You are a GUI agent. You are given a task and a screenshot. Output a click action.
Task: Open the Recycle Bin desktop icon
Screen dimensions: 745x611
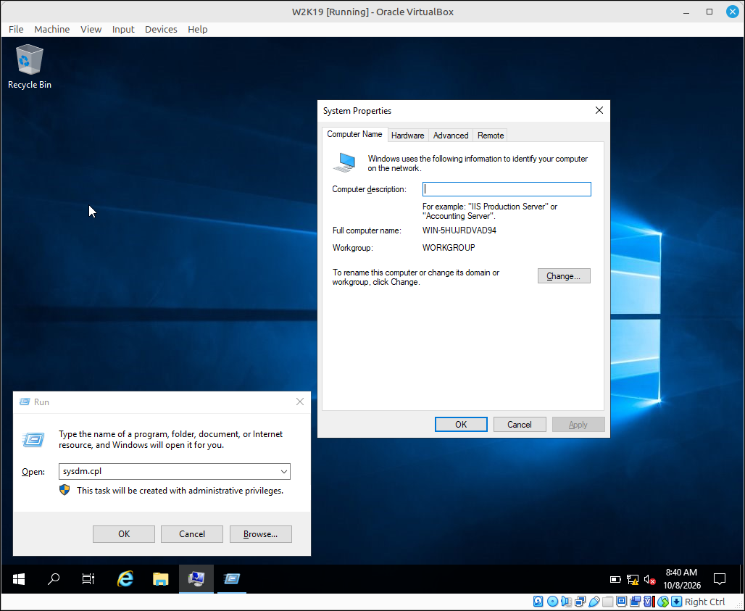pyautogui.click(x=30, y=67)
